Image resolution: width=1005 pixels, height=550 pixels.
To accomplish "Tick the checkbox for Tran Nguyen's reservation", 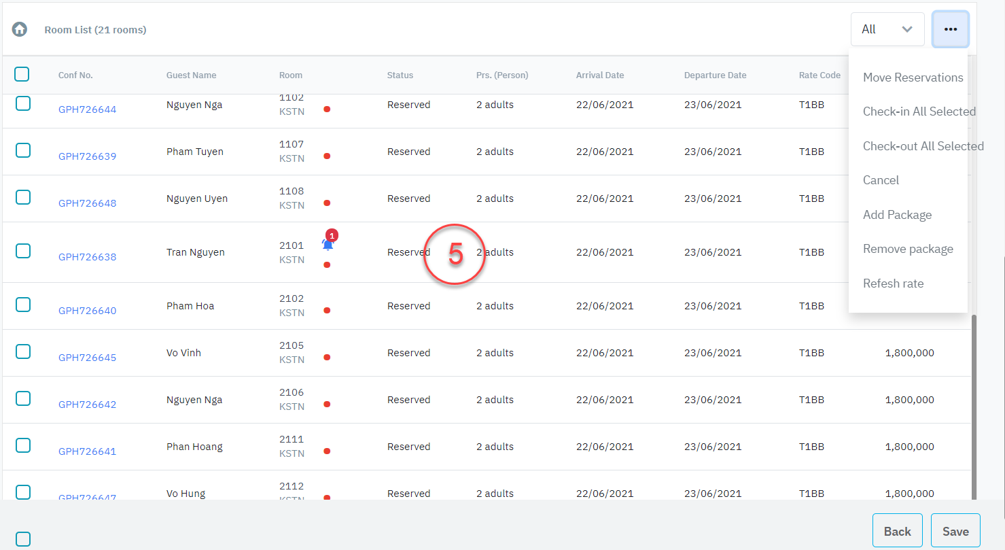I will [x=23, y=251].
